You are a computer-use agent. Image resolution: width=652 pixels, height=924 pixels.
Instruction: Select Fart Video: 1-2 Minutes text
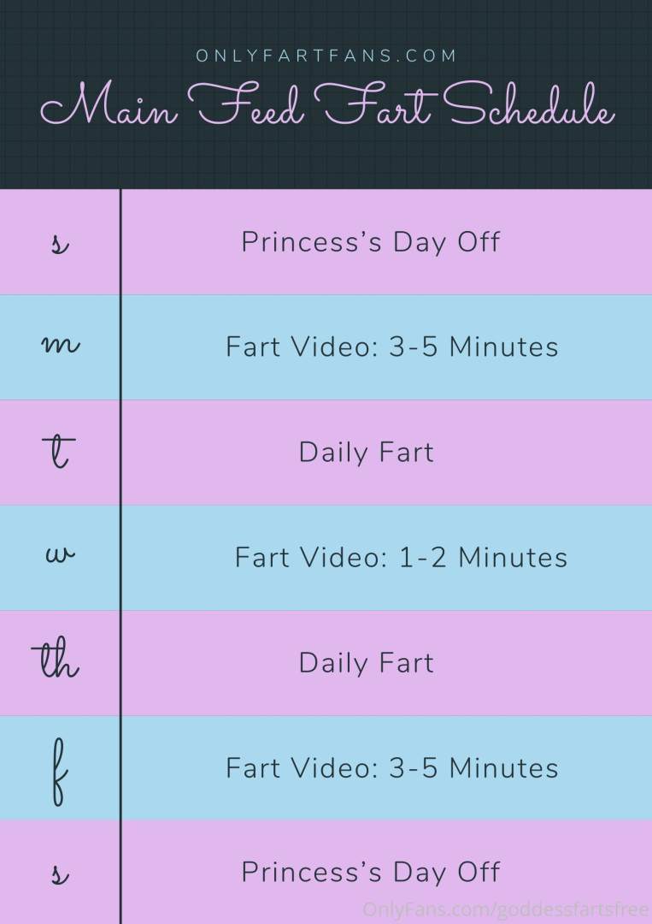click(x=401, y=558)
